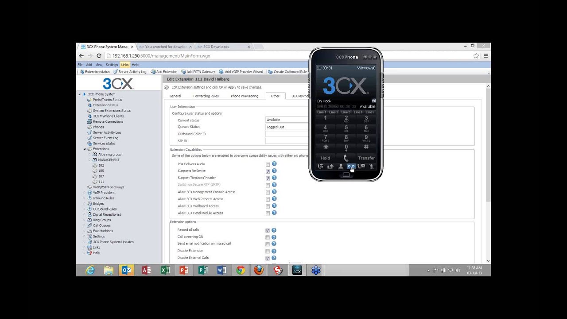This screenshot has width=567, height=319.
Task: Click help icon for Allow 3CX Wallboard Access
Action: tap(274, 206)
